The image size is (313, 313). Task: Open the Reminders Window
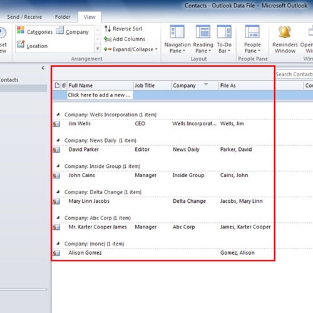(285, 39)
